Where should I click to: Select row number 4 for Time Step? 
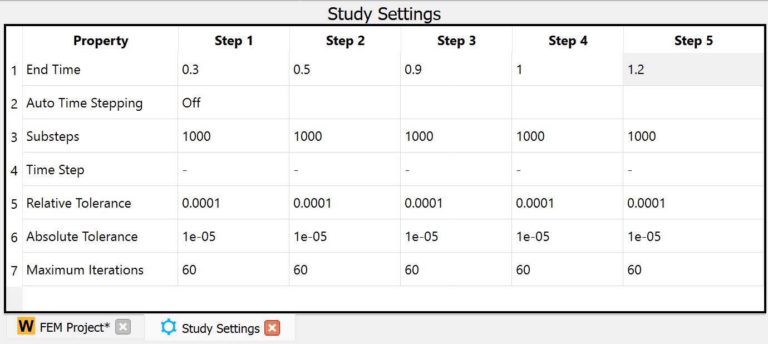(13, 169)
